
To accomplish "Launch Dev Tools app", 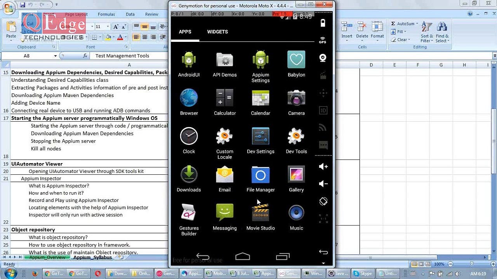I will point(296,141).
